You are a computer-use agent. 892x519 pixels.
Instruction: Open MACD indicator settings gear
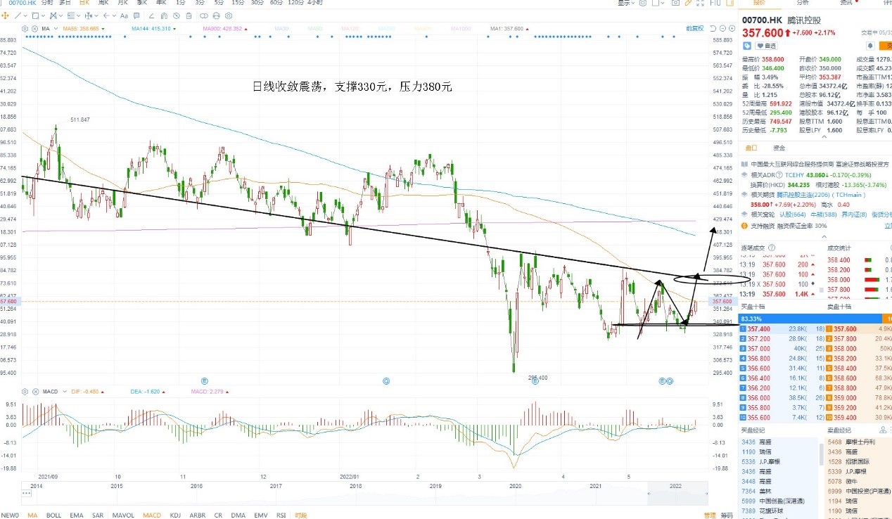[x=25, y=392]
